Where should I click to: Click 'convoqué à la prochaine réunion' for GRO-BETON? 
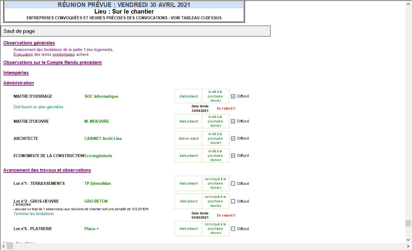tap(216, 201)
